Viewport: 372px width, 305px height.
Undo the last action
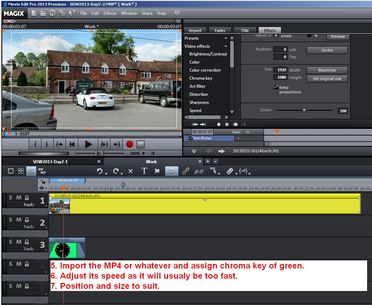coord(100,171)
